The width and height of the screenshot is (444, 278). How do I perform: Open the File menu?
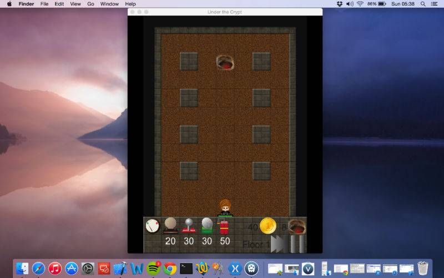pyautogui.click(x=44, y=4)
